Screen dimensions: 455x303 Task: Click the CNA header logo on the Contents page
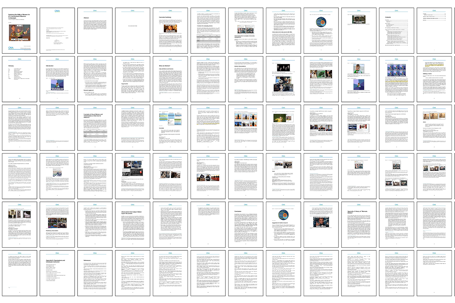tap(396, 10)
